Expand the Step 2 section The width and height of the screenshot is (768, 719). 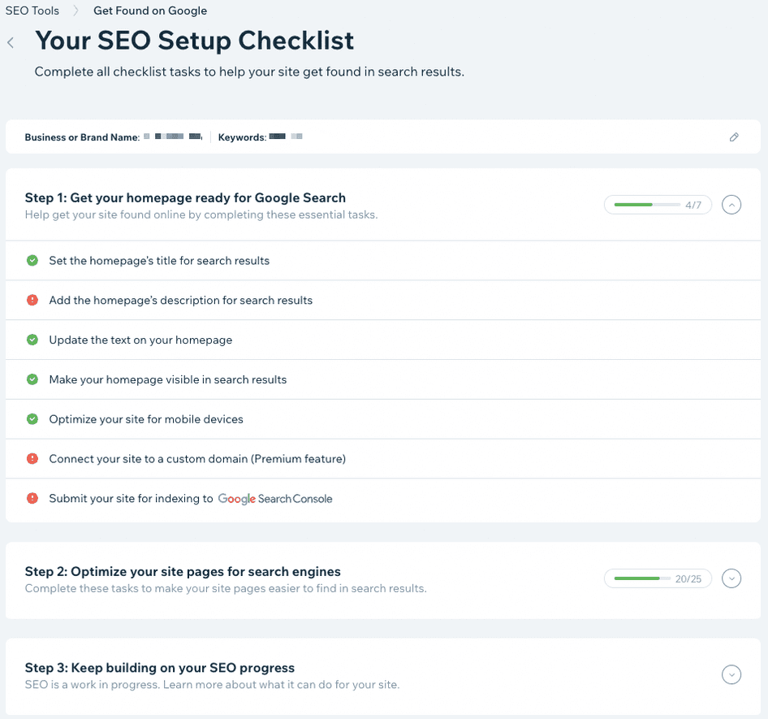point(731,578)
